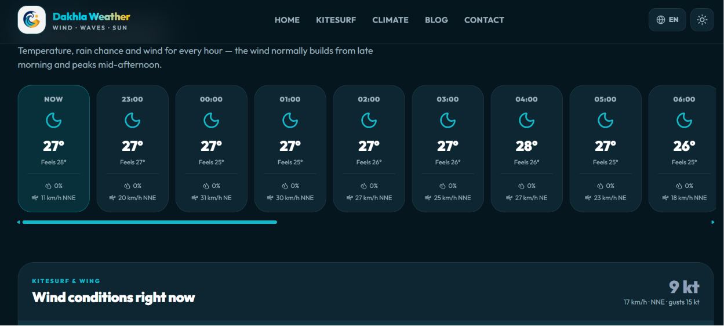Go to the KITESURF page

point(336,20)
